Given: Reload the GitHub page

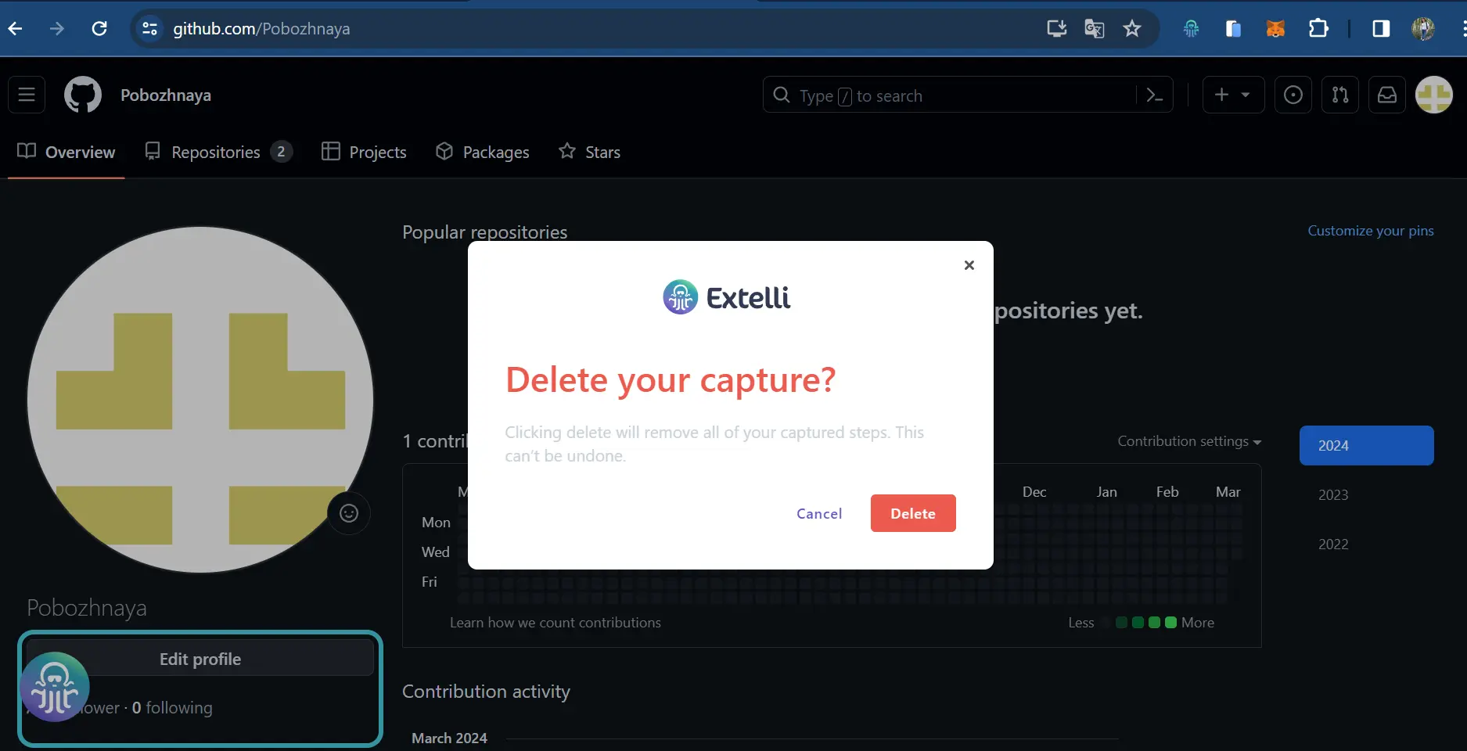Looking at the screenshot, I should pos(99,29).
